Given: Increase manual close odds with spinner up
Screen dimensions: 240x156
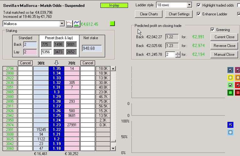Looking at the screenshot, I should click(x=178, y=53).
